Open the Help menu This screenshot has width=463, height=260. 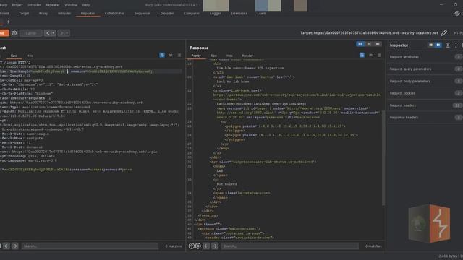click(x=86, y=5)
